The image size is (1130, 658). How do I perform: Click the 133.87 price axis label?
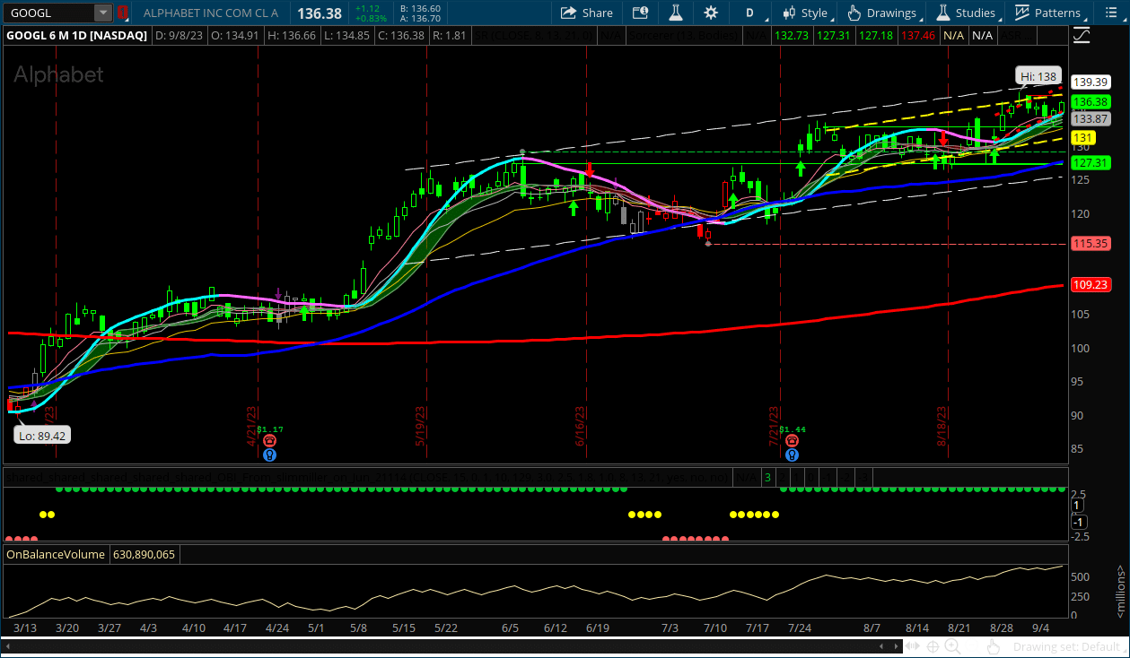point(1091,118)
